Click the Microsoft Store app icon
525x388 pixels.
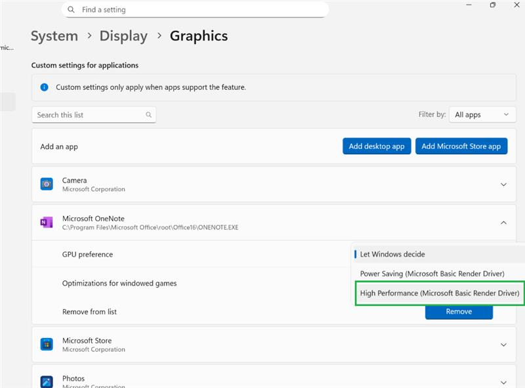pyautogui.click(x=47, y=345)
